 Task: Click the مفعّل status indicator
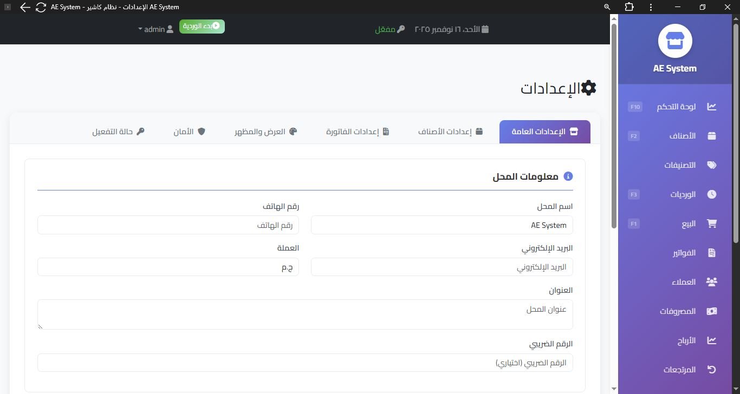coord(389,29)
